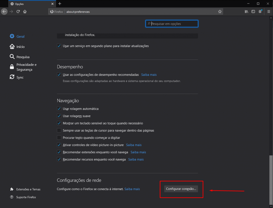Screen dimensions: 273x208
Task: Uncheck recommended performance settings checkbox
Action: (x=59, y=75)
